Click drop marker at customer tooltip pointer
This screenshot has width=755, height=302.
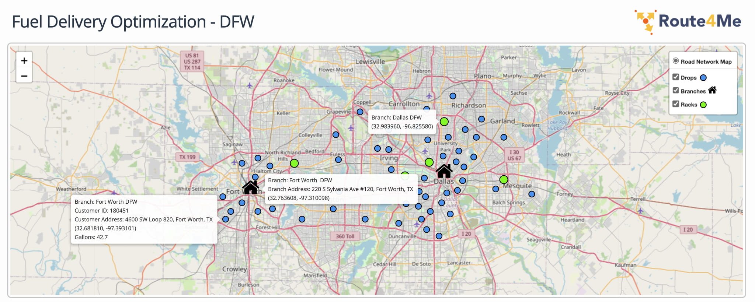(226, 219)
